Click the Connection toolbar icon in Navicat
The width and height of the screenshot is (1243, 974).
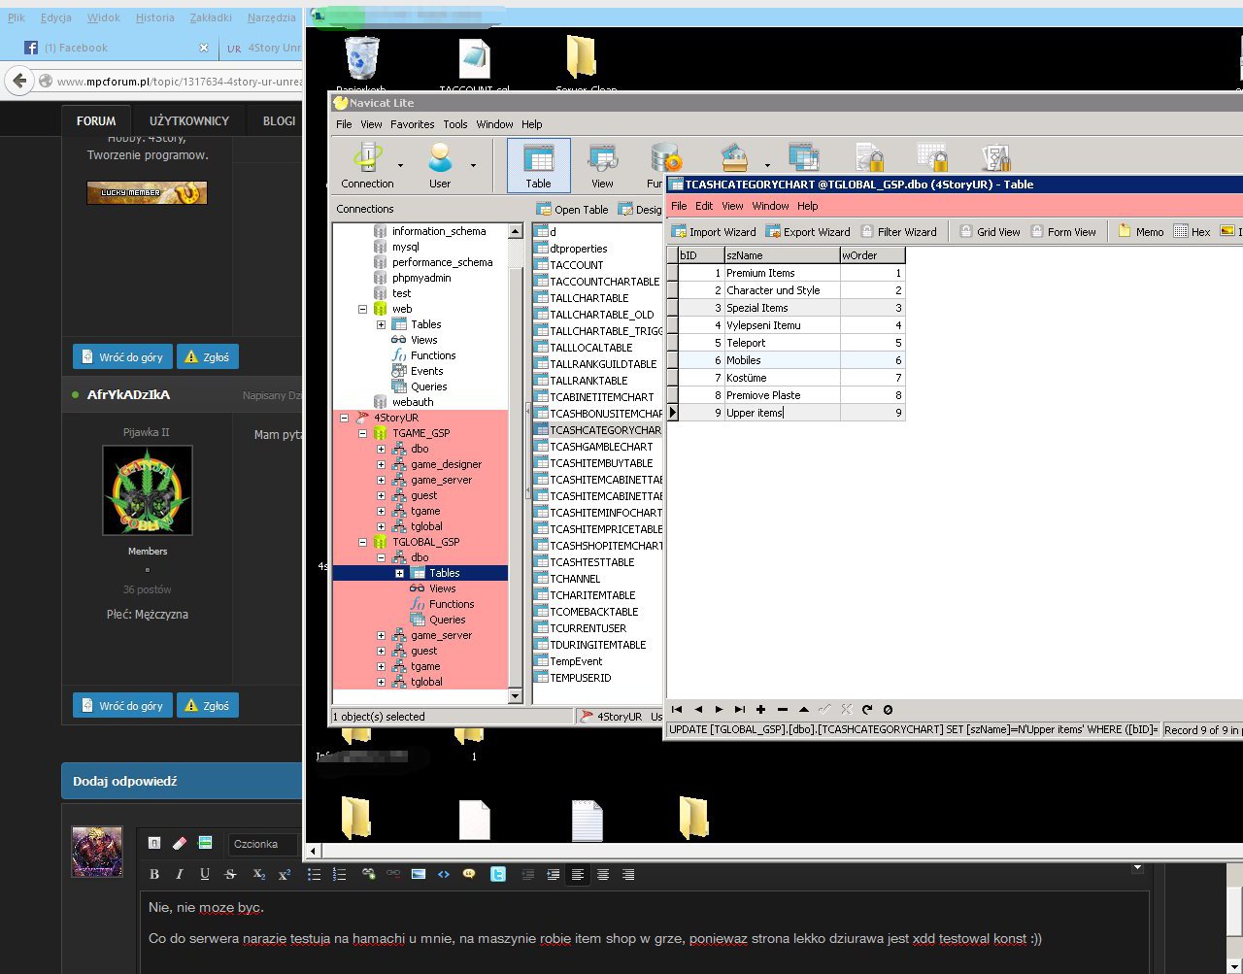[367, 165]
